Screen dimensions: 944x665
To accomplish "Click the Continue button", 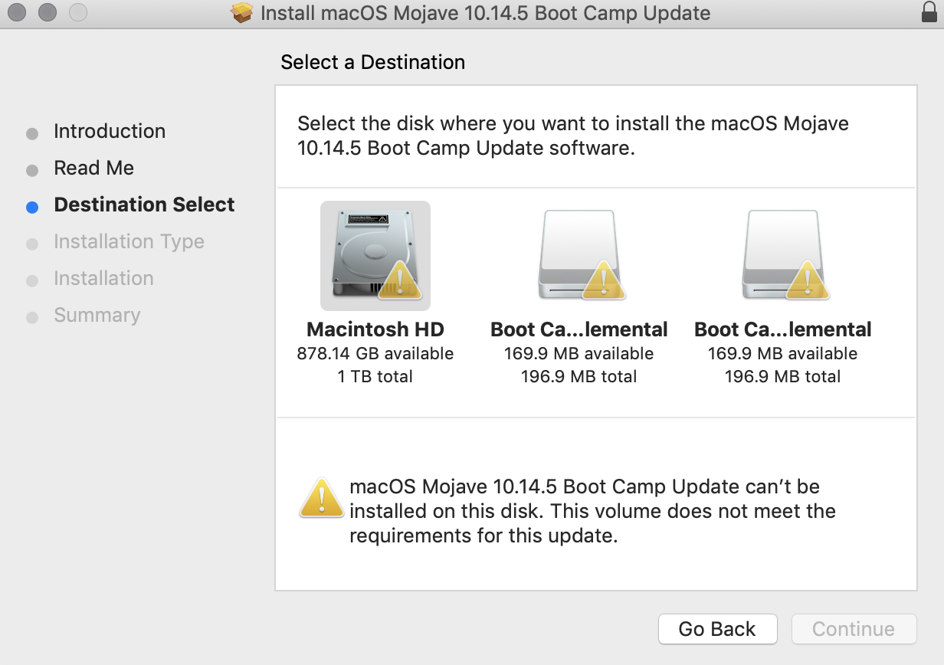I will click(x=854, y=629).
